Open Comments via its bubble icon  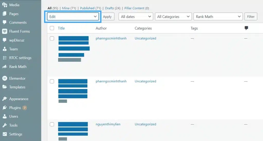(5, 22)
